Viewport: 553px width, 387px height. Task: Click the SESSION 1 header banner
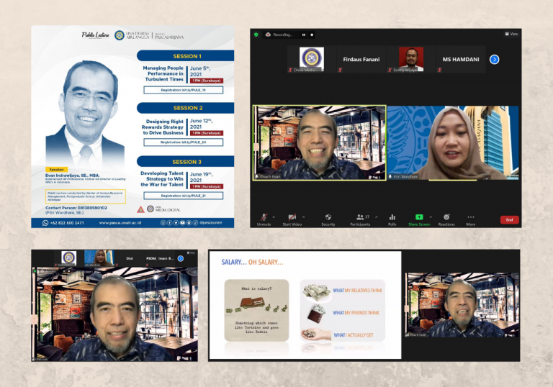(x=186, y=55)
